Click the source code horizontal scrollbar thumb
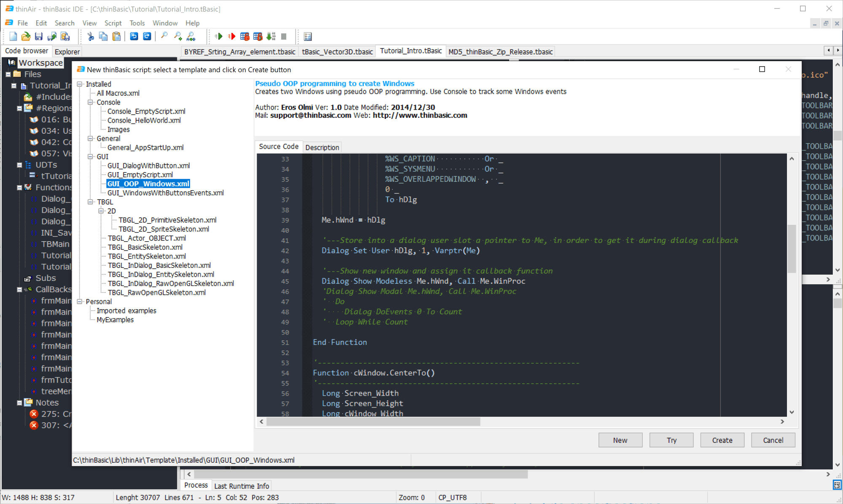This screenshot has width=843, height=504. pos(373,422)
